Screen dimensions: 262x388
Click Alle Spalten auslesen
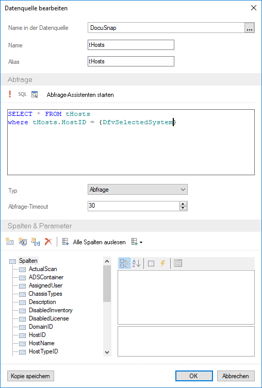(99, 242)
